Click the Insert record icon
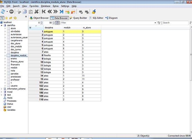Viewport: 192px width, 139px height. click(67, 12)
